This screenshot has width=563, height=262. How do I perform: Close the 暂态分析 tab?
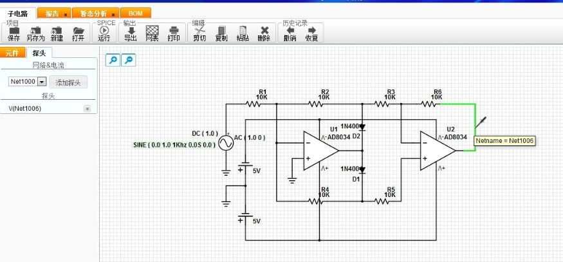(x=113, y=15)
